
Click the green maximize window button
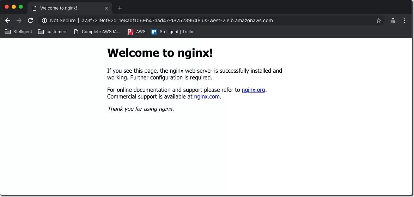[x=21, y=7]
